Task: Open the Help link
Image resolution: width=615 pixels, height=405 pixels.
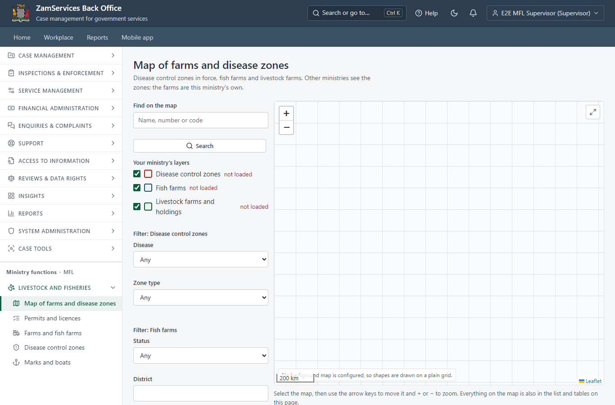Action: click(x=426, y=13)
